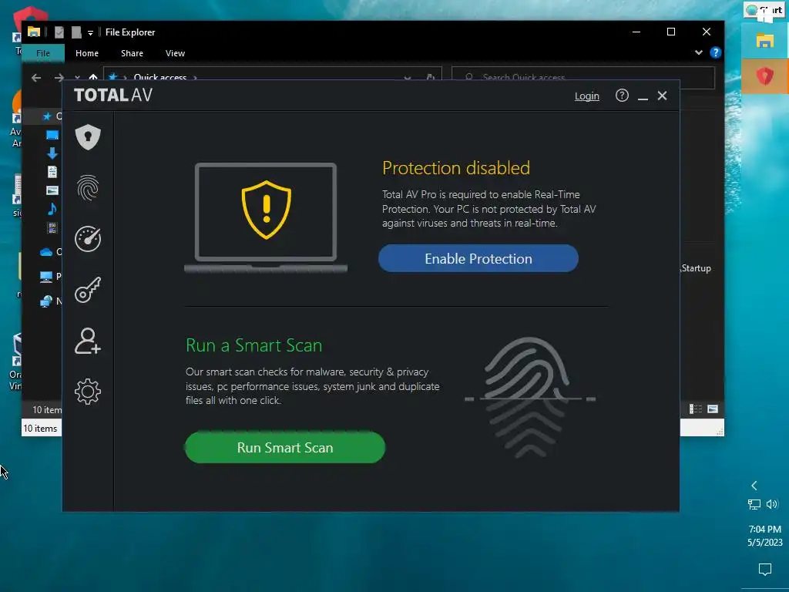This screenshot has height=592, width=789.
Task: Select Desktop blue icon in navigation pane
Action: tap(52, 134)
